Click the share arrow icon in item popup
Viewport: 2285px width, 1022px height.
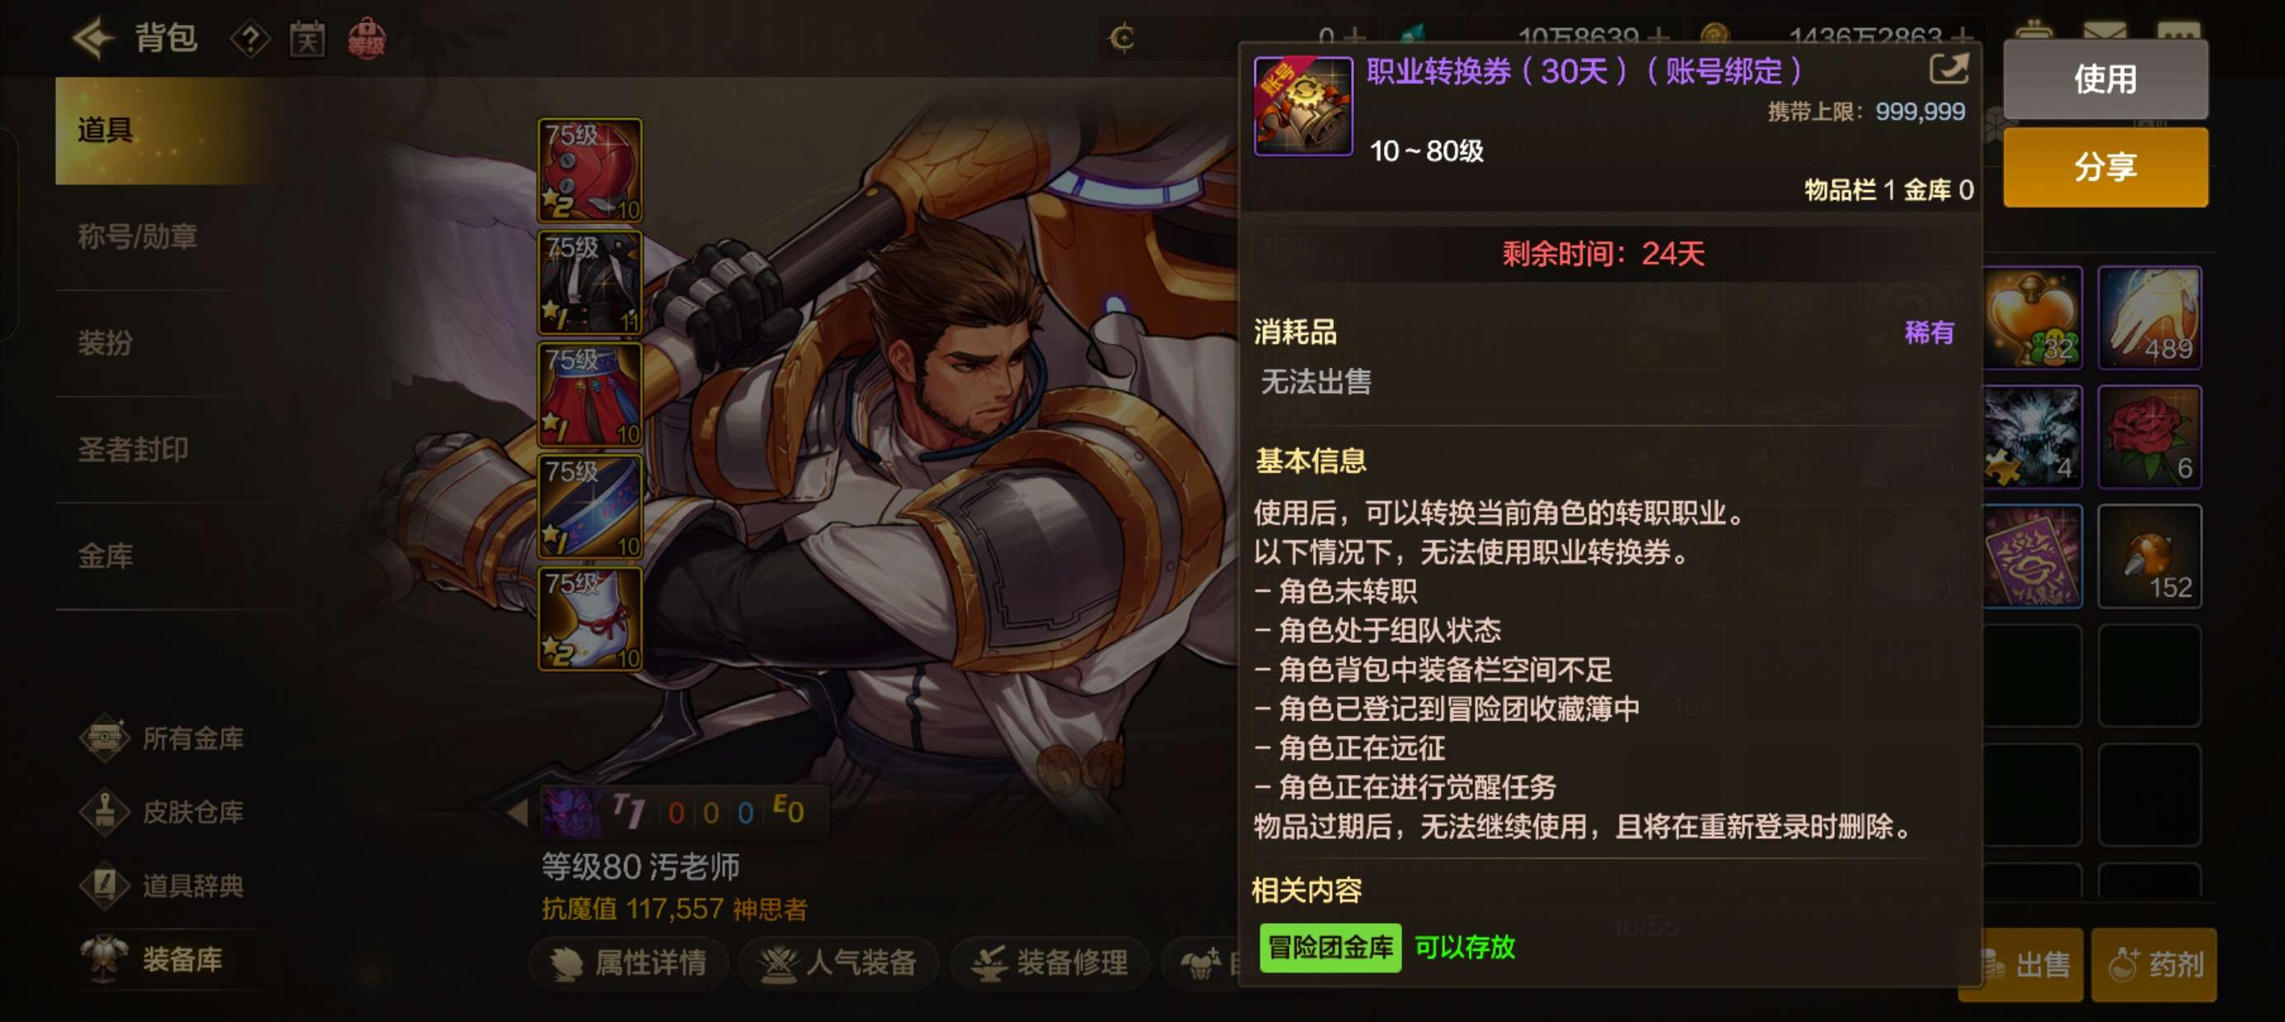tap(1949, 69)
